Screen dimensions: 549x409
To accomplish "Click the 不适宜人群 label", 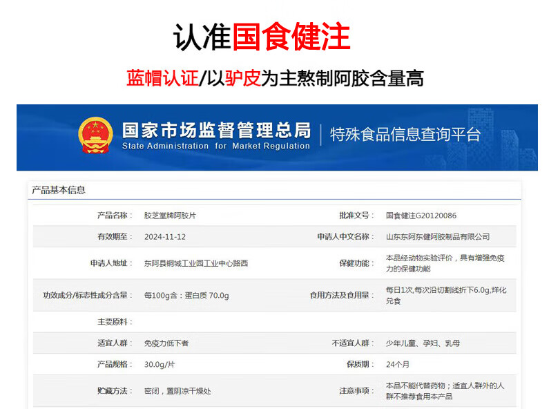I will [x=353, y=343].
